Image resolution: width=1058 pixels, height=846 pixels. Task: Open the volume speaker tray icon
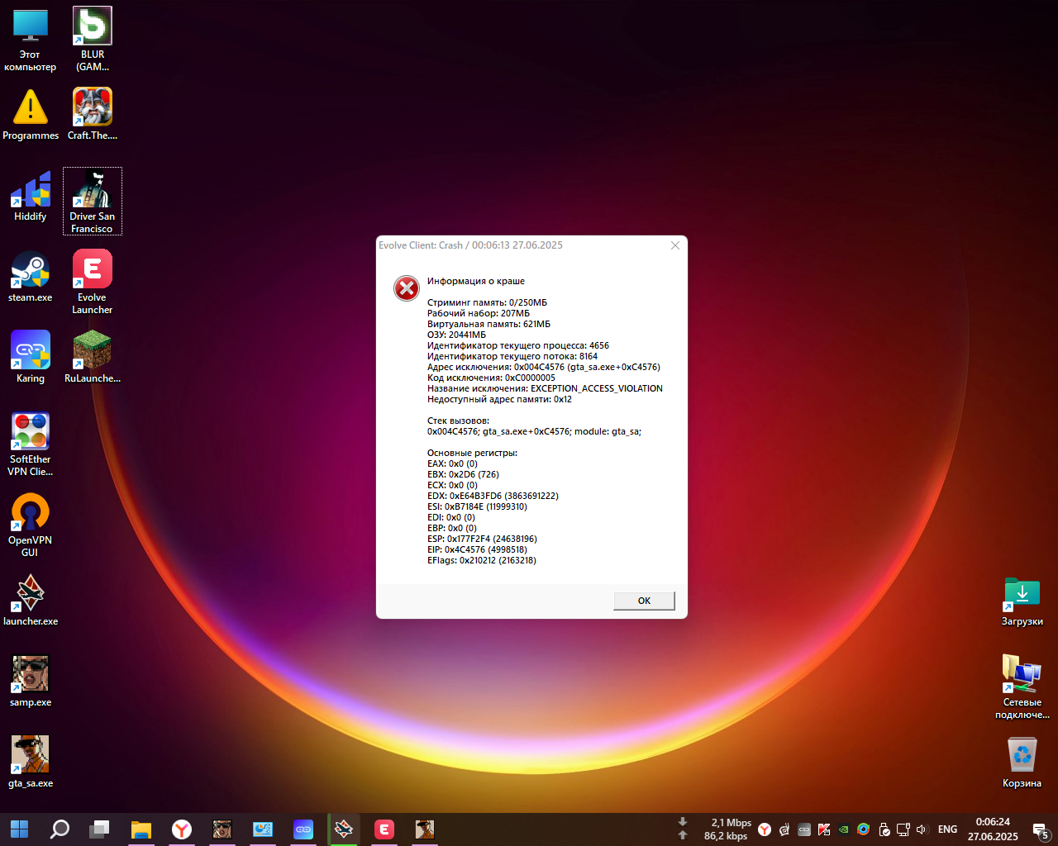[x=922, y=829]
